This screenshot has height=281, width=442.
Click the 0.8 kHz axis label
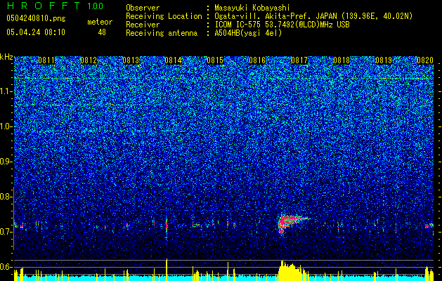coord(6,197)
